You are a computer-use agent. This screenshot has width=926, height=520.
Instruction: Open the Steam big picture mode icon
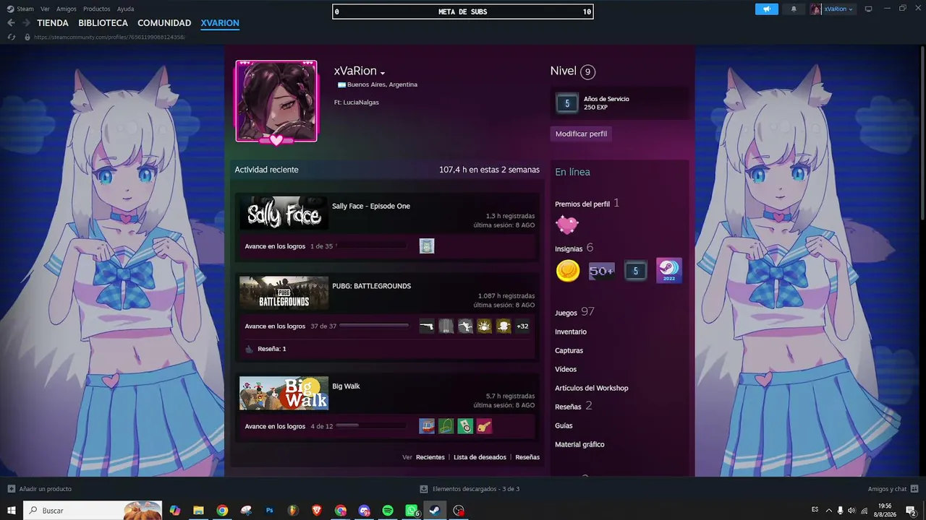pos(869,9)
